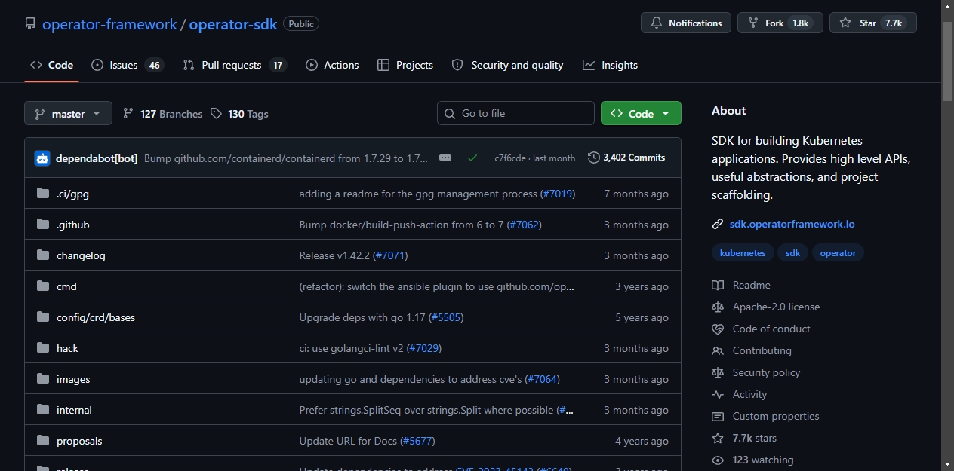Click the people icon next to Contributing
954x471 pixels.
click(718, 350)
